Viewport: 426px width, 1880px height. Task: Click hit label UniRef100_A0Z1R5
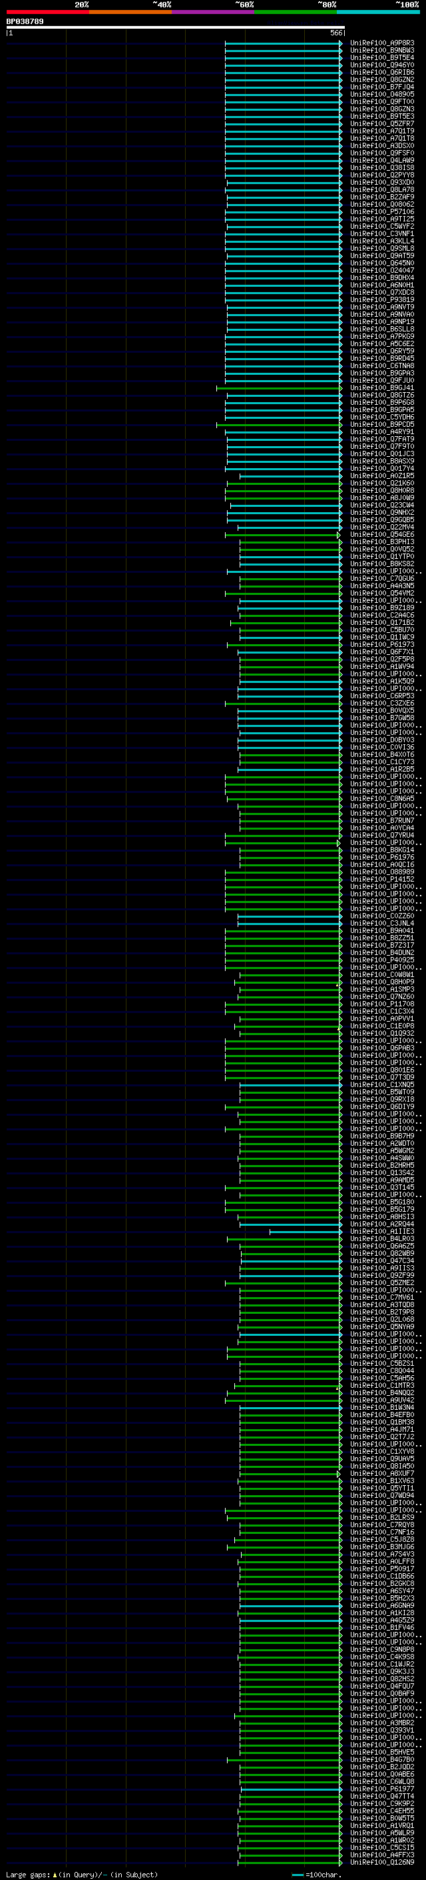pos(381,476)
